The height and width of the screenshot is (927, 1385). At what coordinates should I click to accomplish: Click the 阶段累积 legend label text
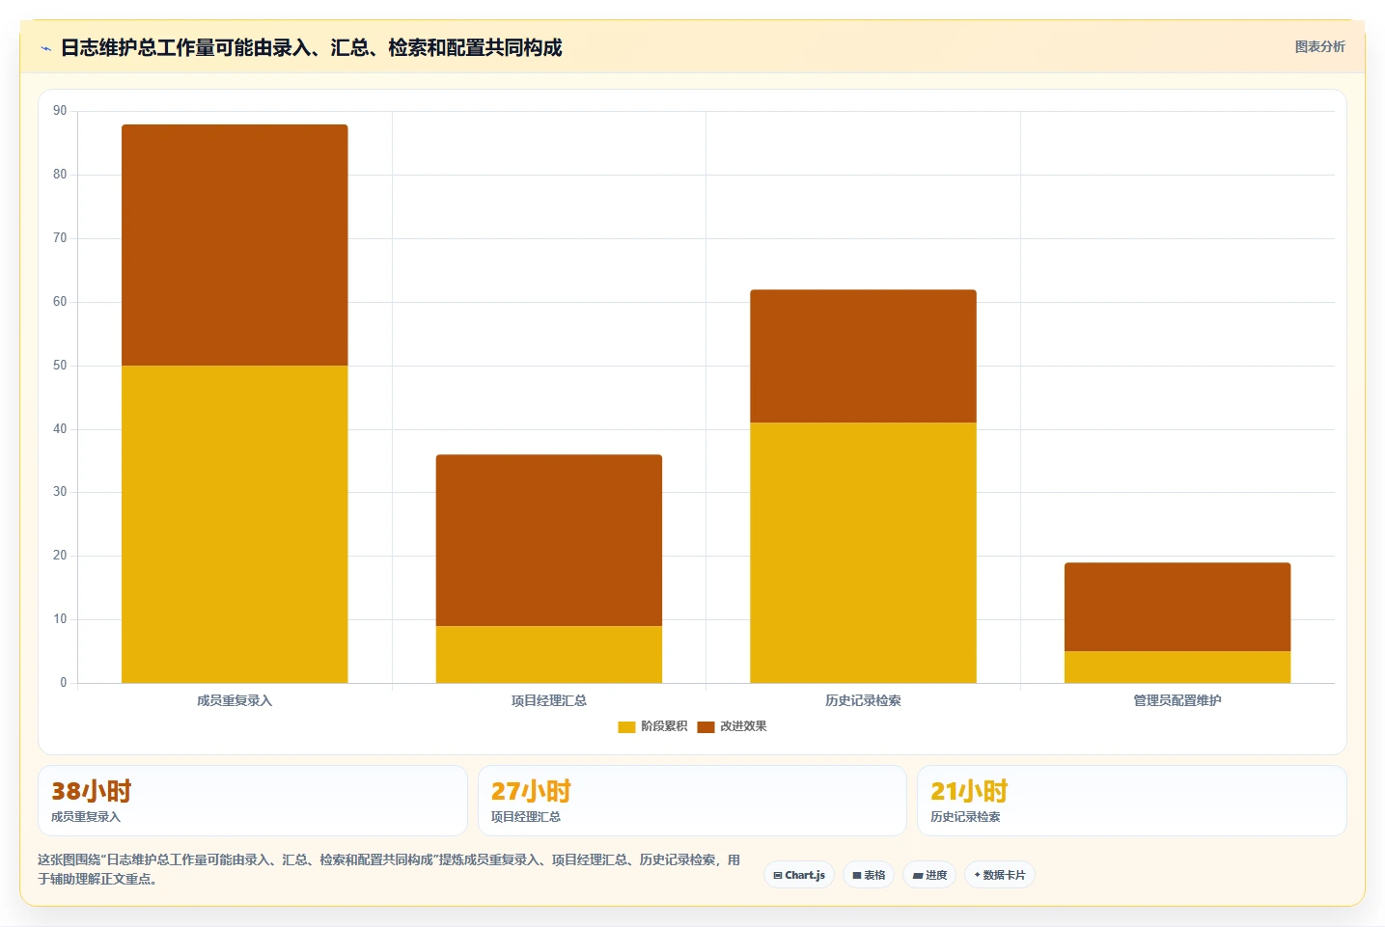[x=664, y=726]
